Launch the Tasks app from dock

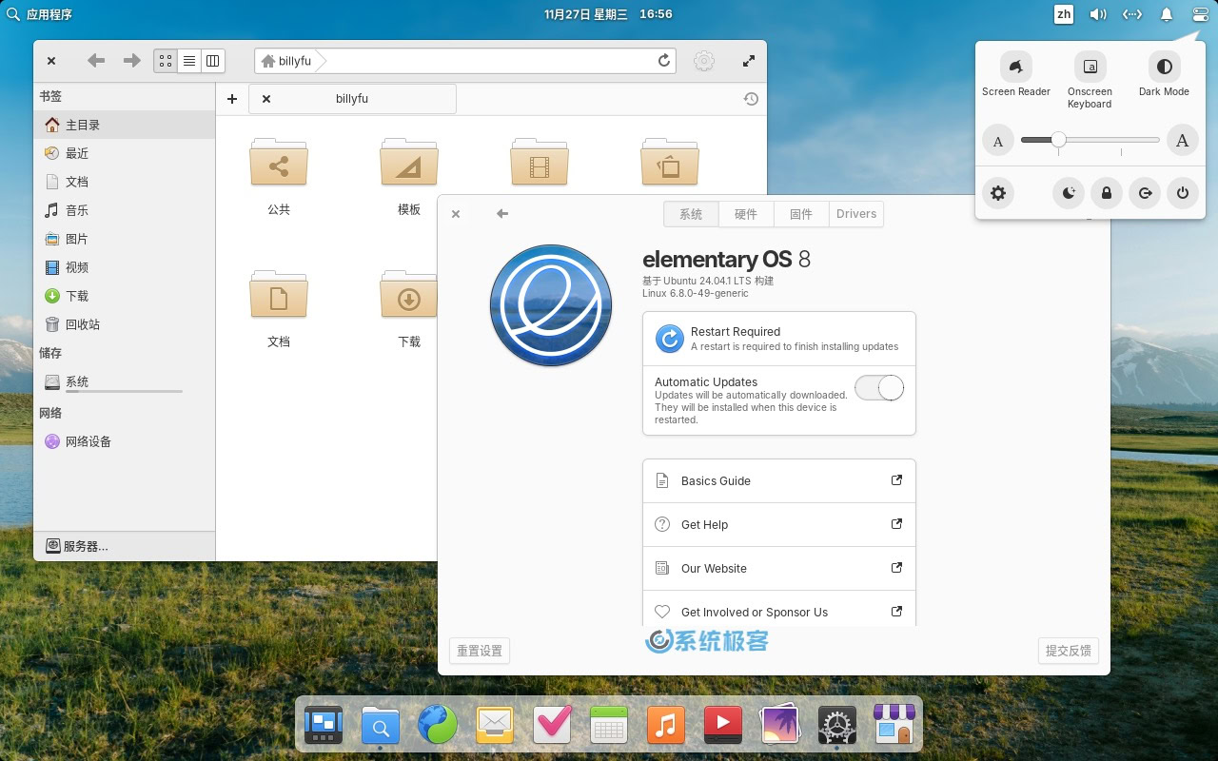coord(552,726)
